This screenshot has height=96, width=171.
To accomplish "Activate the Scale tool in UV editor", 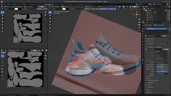I will point(2,69).
